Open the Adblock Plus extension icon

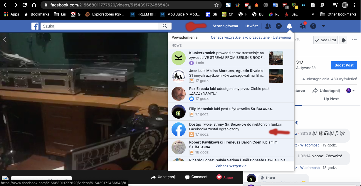tap(248, 5)
